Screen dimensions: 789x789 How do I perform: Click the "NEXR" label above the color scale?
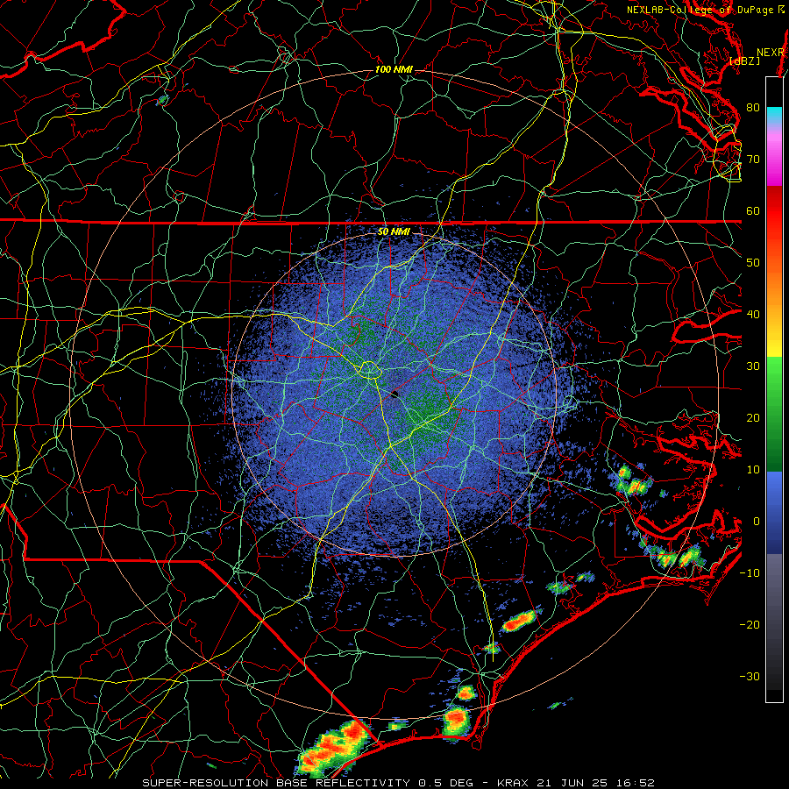click(770, 53)
